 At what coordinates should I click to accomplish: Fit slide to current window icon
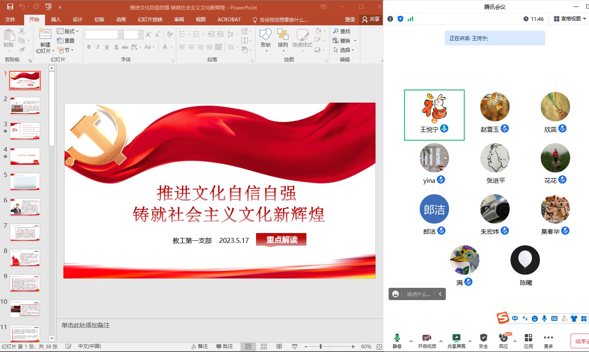coord(379,346)
